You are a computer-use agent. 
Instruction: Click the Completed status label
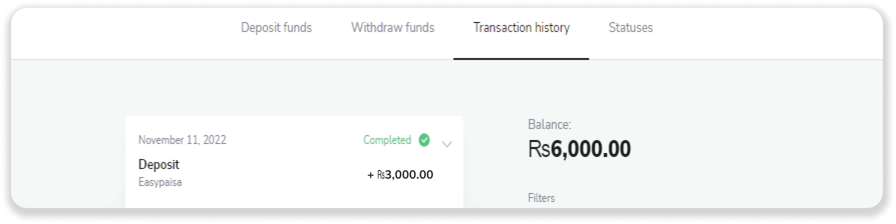coord(387,140)
